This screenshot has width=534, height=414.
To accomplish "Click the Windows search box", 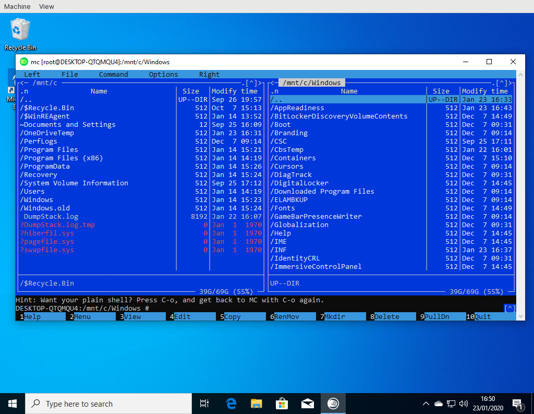I will [x=104, y=403].
